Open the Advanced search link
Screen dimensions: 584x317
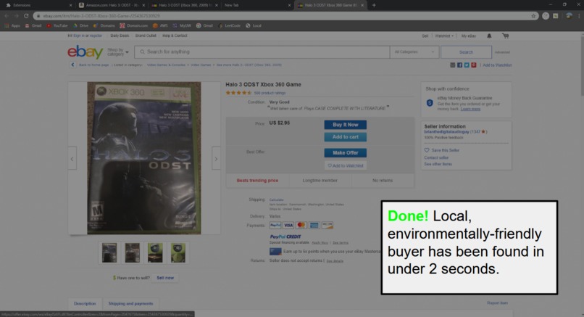click(x=502, y=52)
